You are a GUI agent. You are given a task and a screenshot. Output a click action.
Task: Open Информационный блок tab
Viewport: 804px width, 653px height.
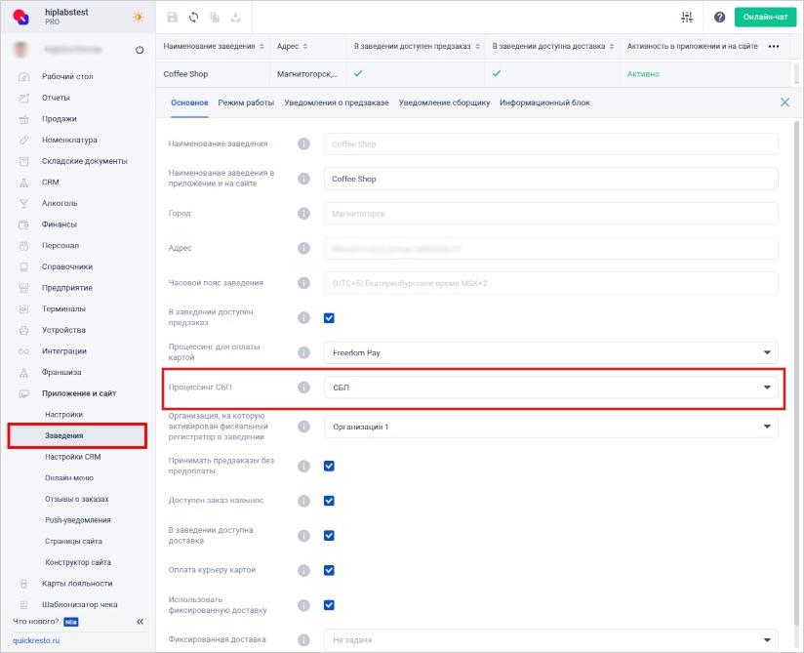[544, 102]
